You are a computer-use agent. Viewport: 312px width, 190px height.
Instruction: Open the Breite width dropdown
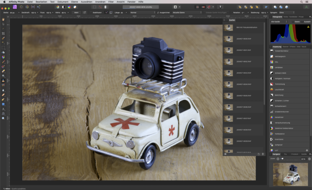point(19,12)
